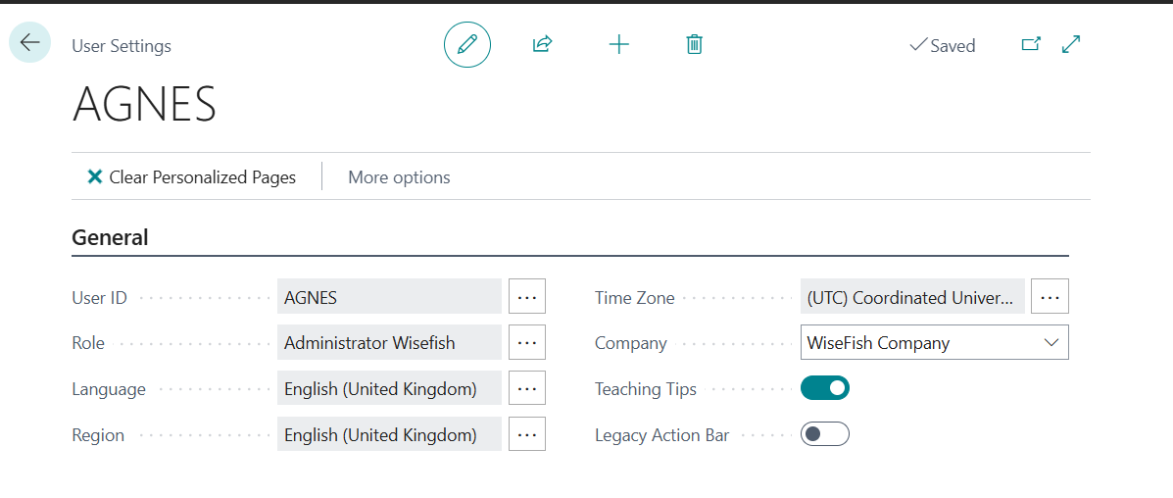Select the Clear Personalized Pages action

point(202,177)
